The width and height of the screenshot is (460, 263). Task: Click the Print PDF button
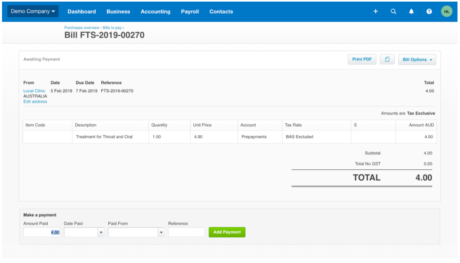point(362,59)
